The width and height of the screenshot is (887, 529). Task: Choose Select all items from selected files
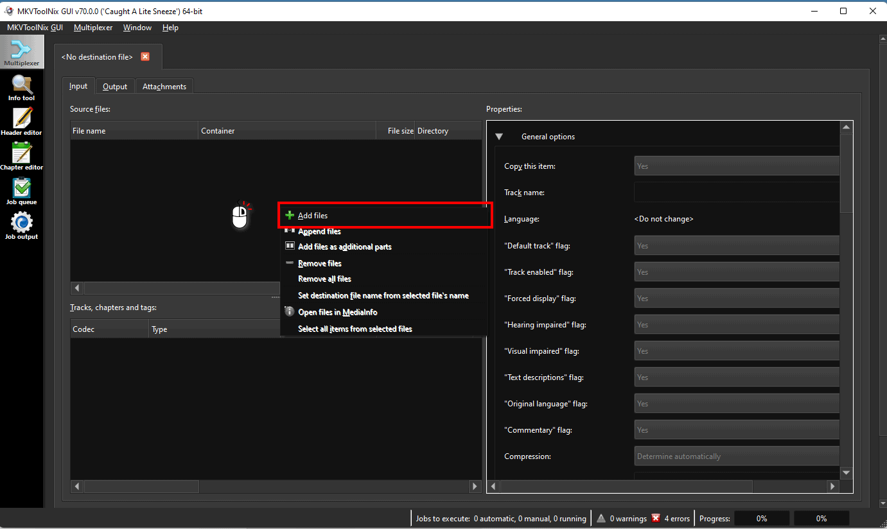pos(383,329)
